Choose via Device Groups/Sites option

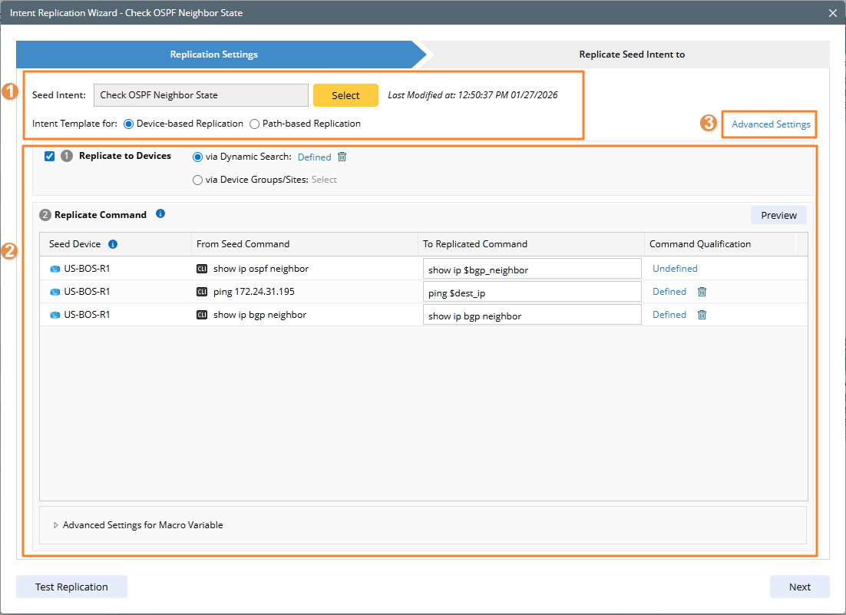coord(198,180)
